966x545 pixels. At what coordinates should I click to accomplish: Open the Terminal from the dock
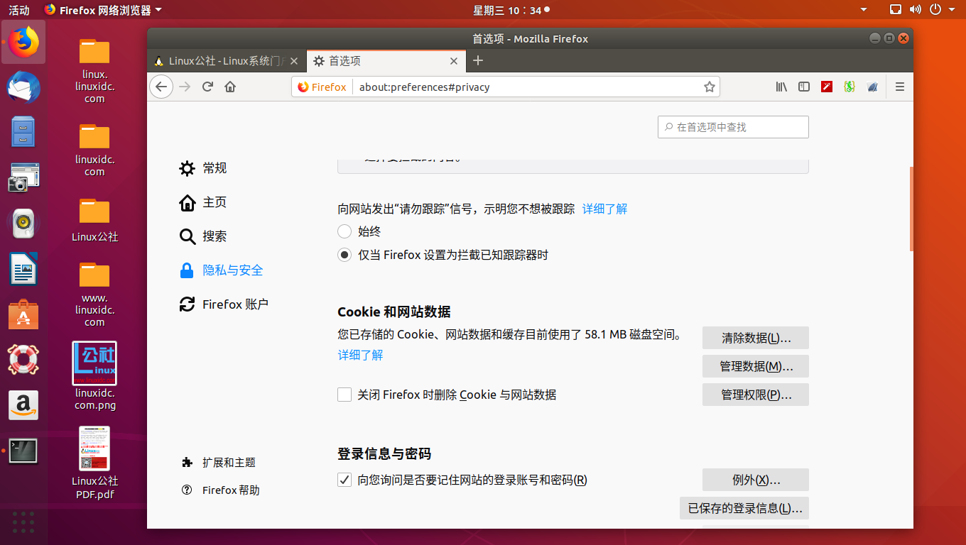23,451
